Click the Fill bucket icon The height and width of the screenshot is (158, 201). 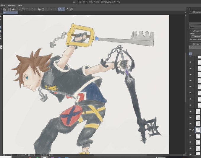[x=39, y=9]
